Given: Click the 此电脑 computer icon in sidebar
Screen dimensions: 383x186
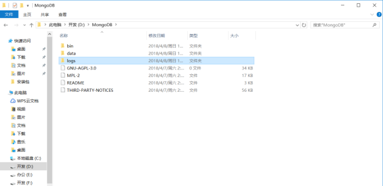Looking at the screenshot, I should pos(10,93).
